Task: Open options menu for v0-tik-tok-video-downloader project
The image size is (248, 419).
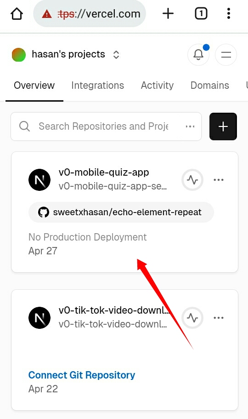Action: 219,318
